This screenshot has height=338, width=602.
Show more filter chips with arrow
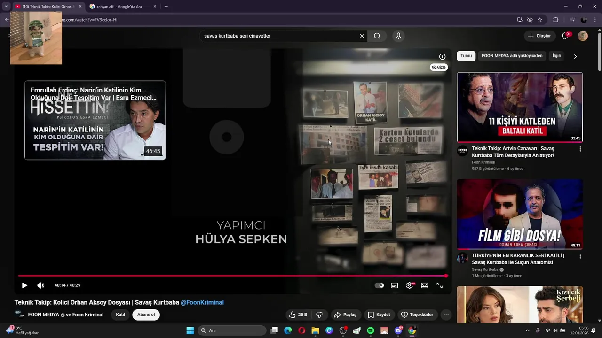[575, 56]
